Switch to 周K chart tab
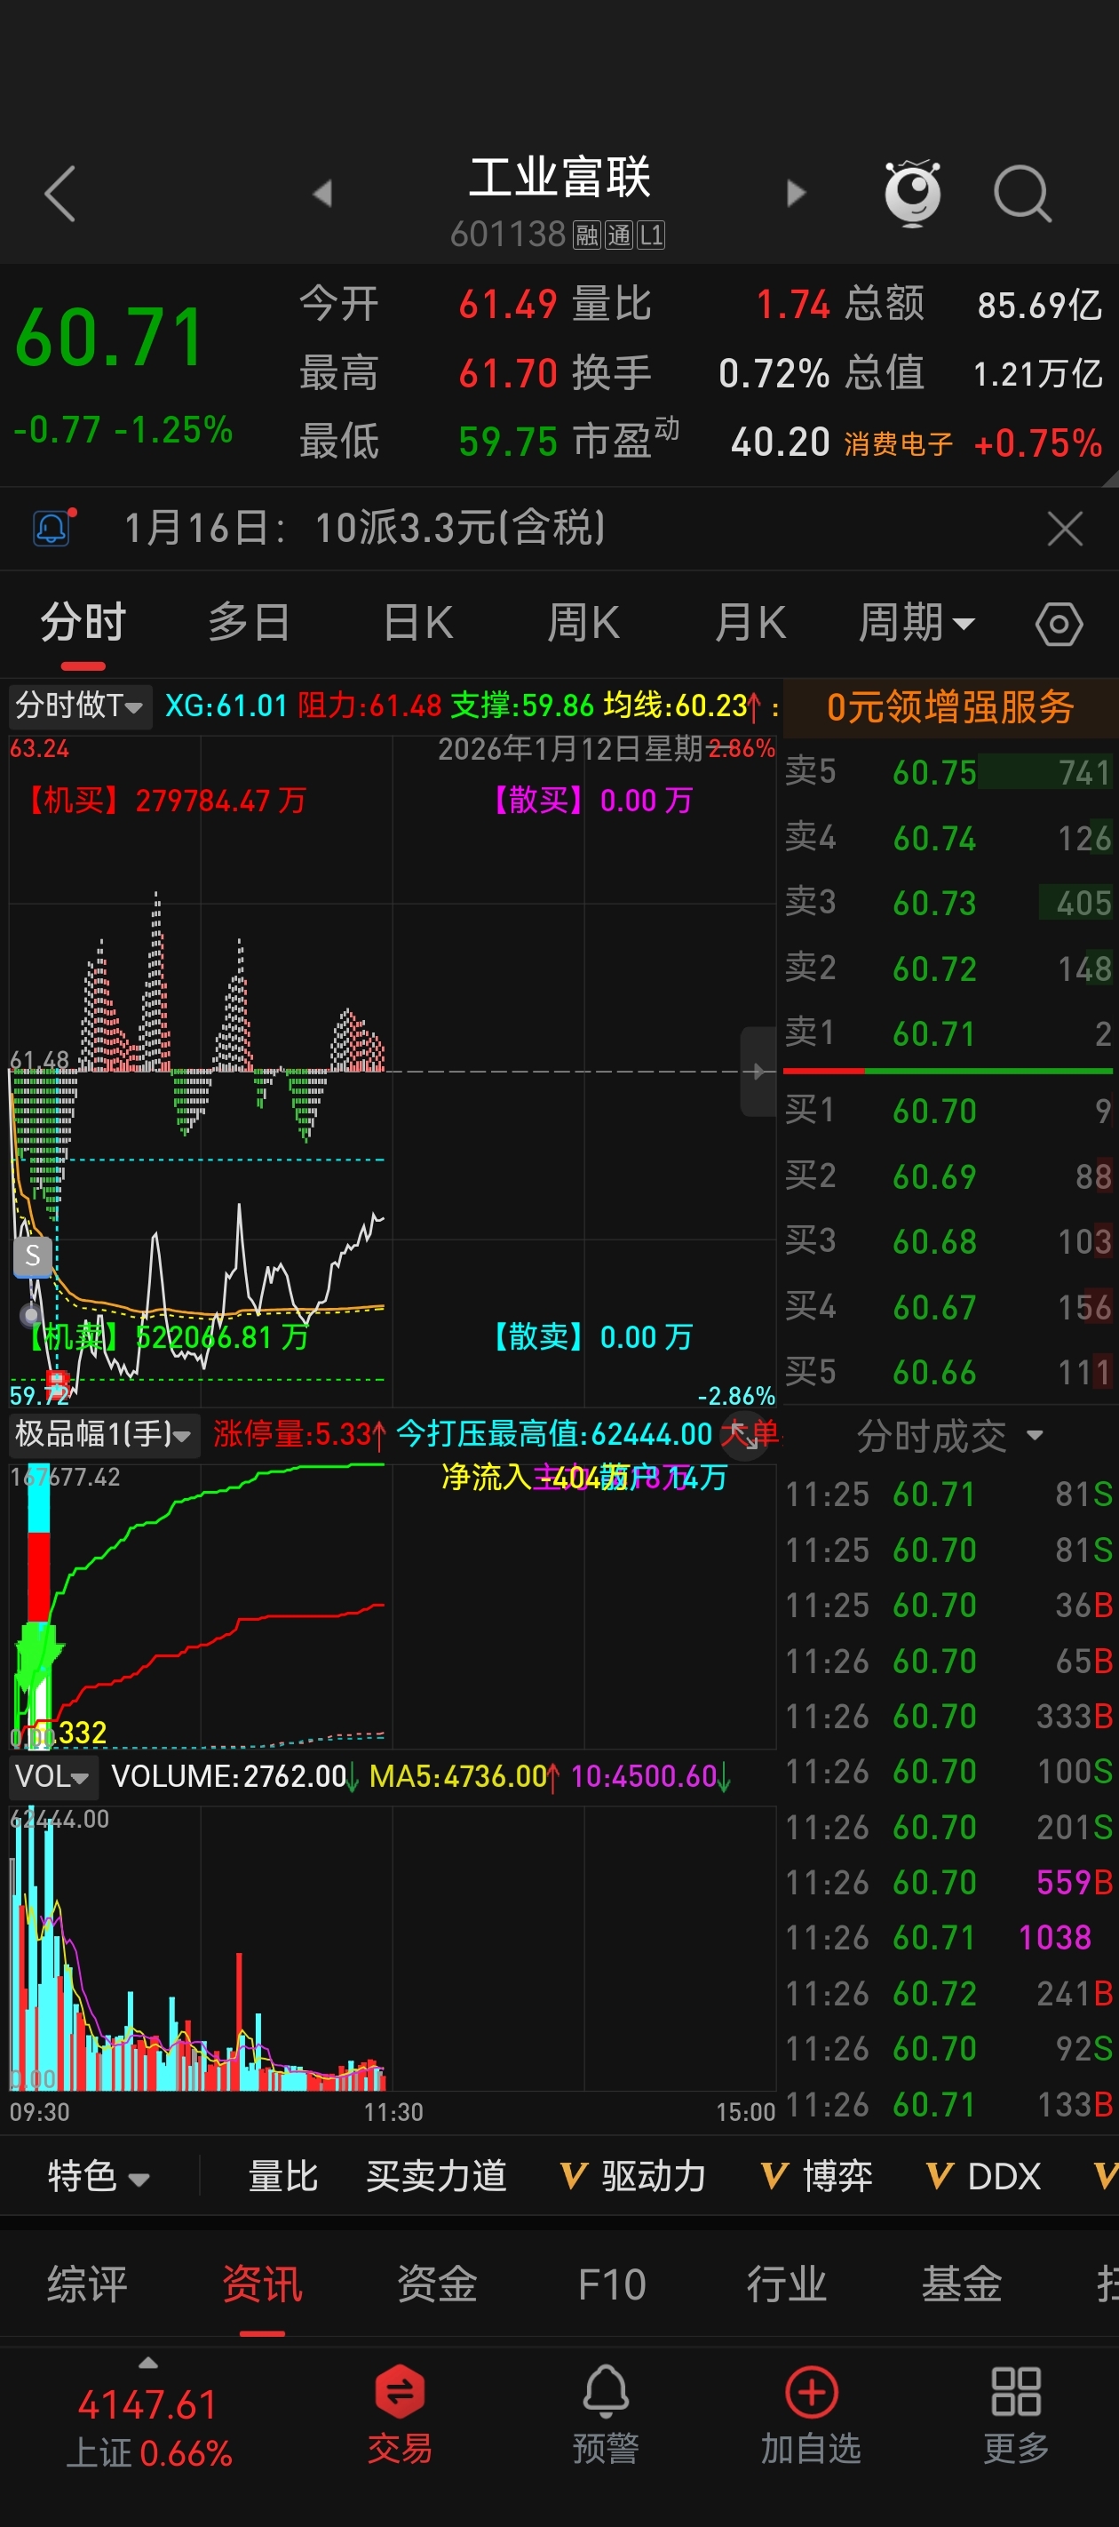Image resolution: width=1119 pixels, height=2527 pixels. pos(583,623)
